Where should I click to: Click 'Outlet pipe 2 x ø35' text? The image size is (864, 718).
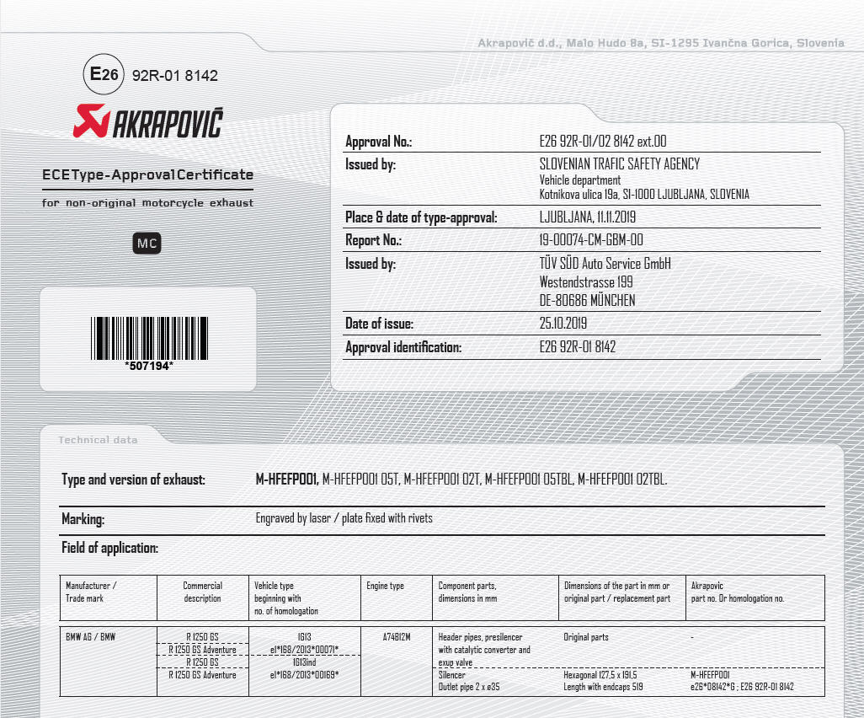tap(469, 687)
